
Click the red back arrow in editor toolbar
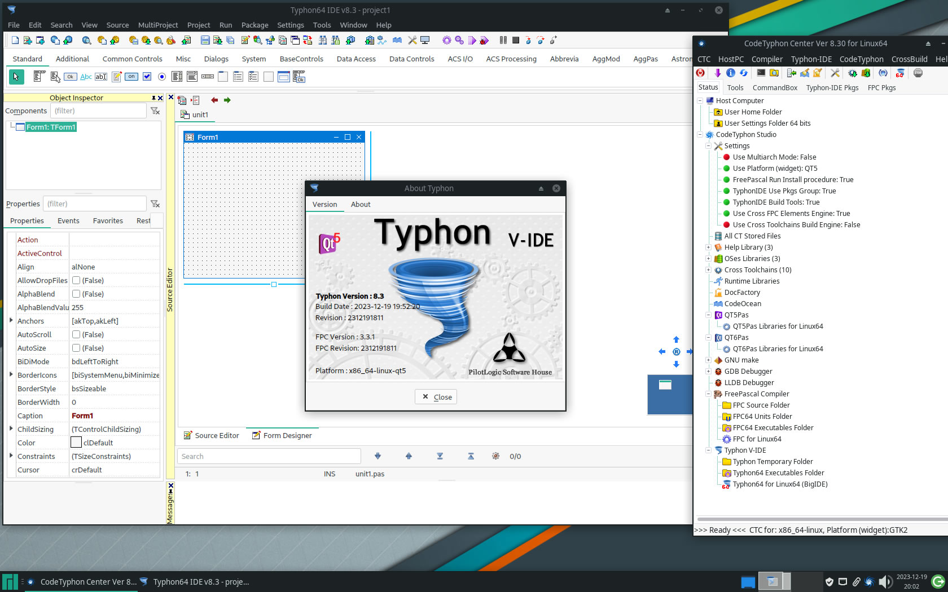click(x=214, y=100)
